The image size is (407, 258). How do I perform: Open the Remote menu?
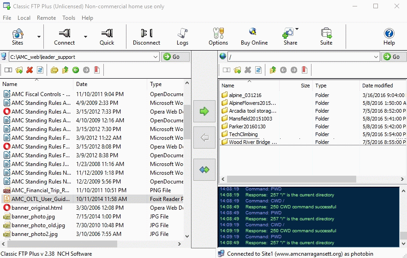point(46,18)
